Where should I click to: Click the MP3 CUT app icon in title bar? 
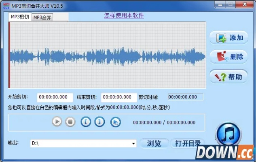(4, 6)
